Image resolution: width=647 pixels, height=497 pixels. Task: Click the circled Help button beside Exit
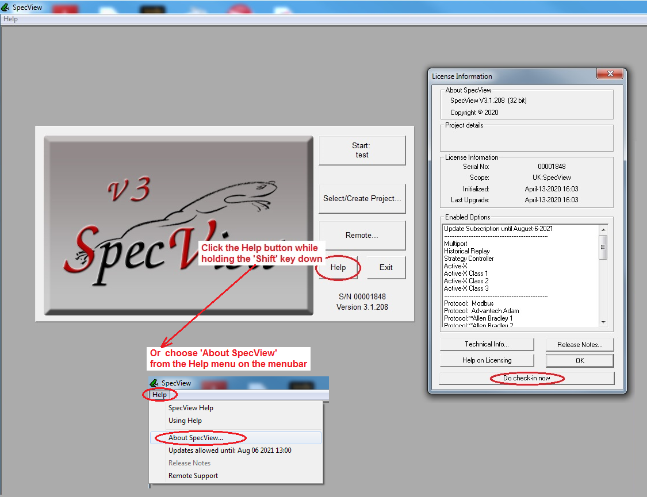coord(338,268)
